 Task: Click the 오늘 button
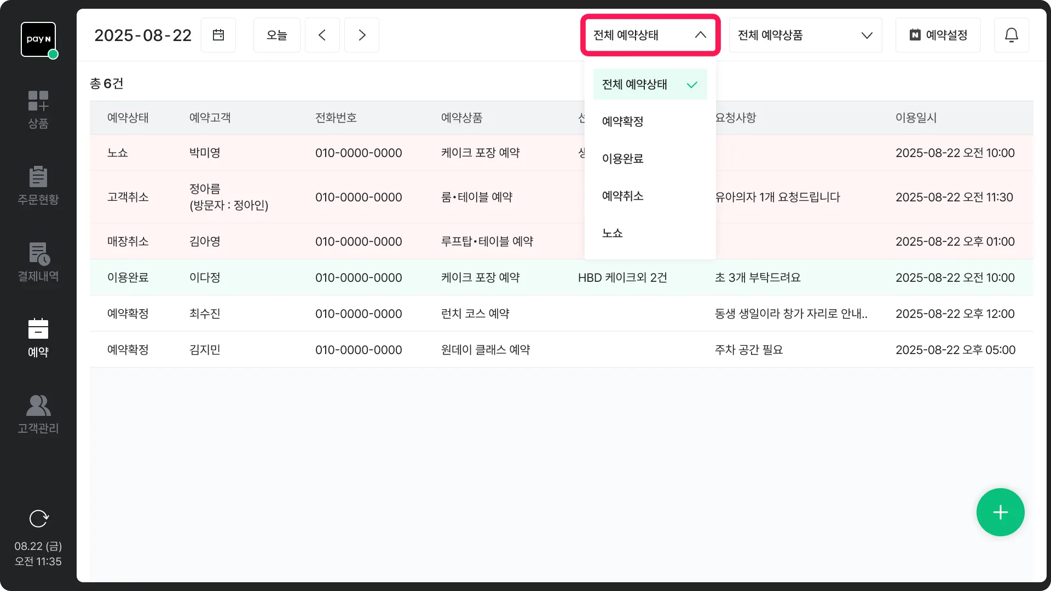pyautogui.click(x=276, y=35)
